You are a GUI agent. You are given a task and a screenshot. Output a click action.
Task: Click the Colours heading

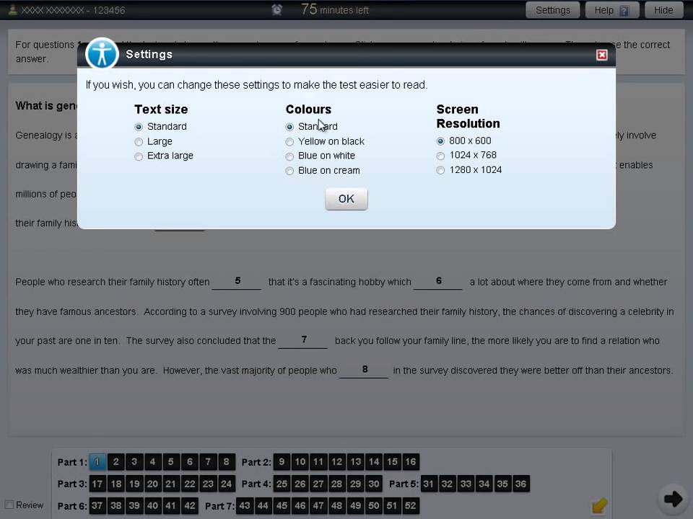[x=308, y=110]
